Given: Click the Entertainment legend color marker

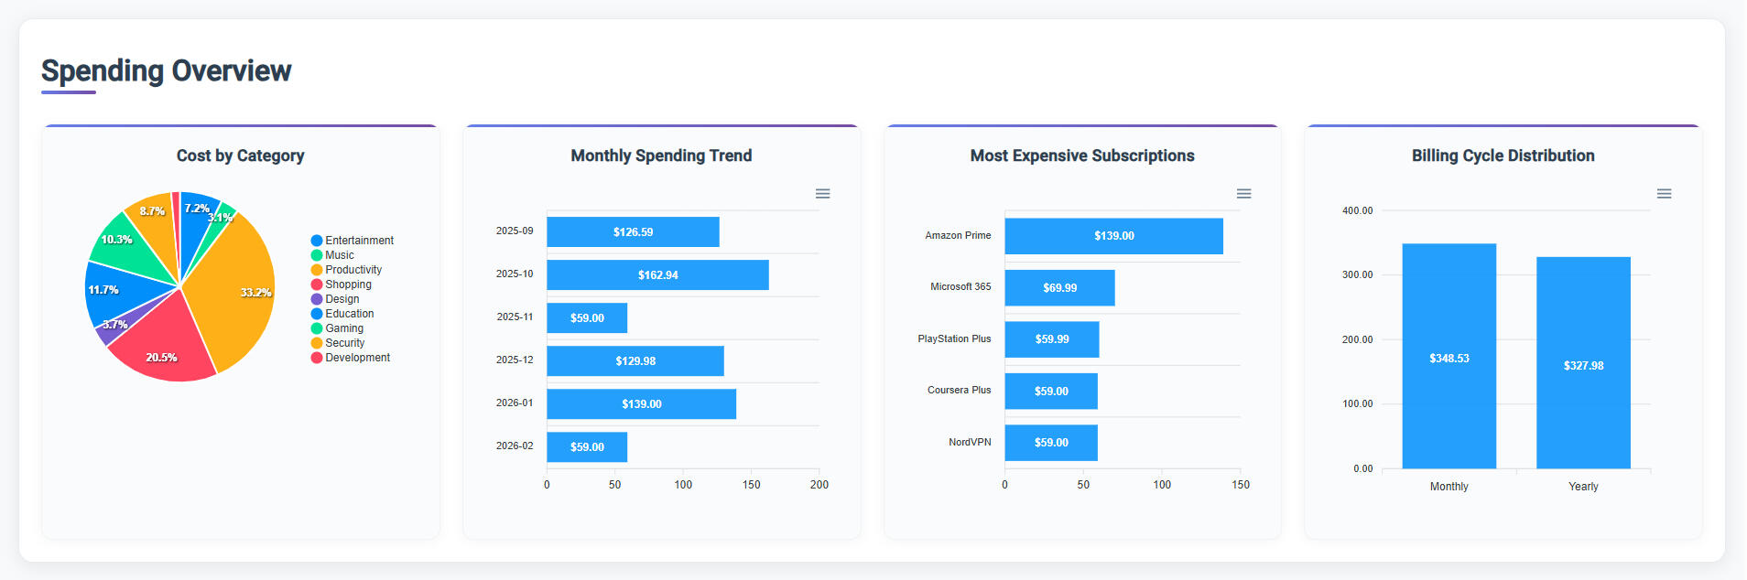Looking at the screenshot, I should pos(317,241).
